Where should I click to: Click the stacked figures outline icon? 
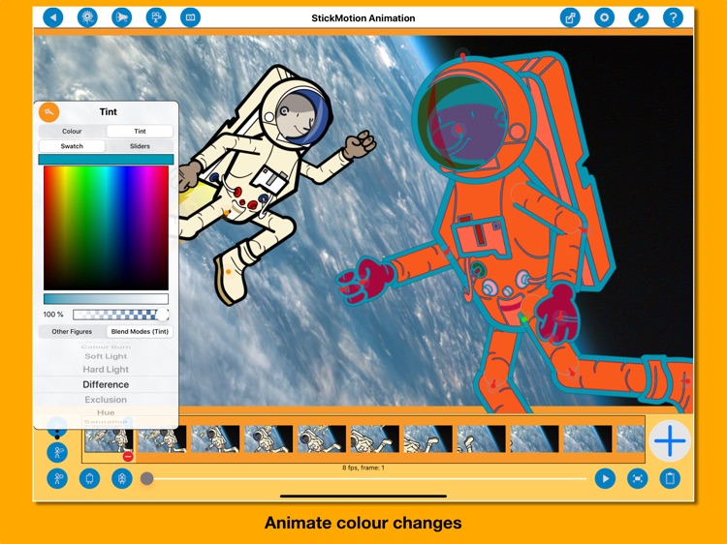point(122,478)
